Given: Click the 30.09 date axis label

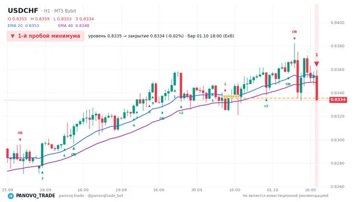Looking at the screenshot, I should click(x=197, y=190).
